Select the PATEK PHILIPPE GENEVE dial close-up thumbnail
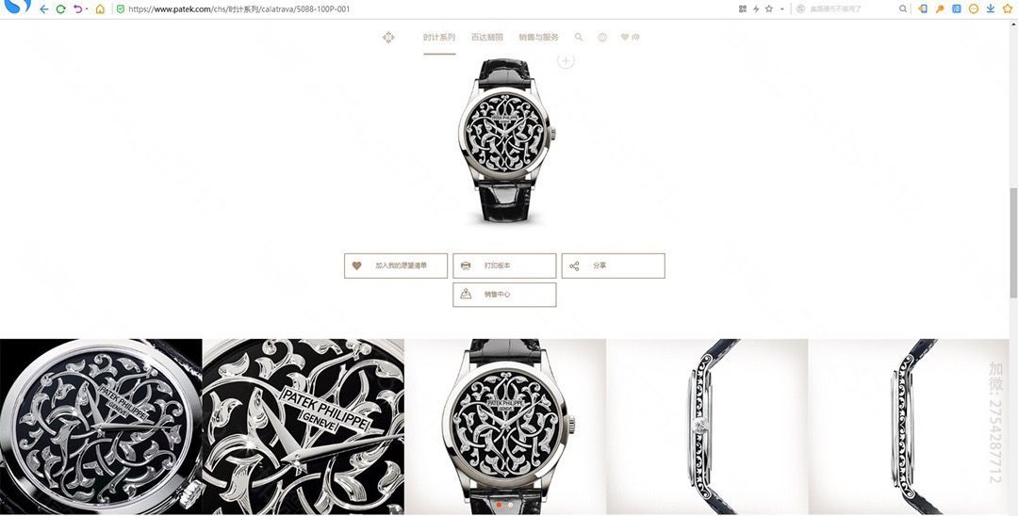Viewport: 1018px width, 516px height. coord(304,427)
